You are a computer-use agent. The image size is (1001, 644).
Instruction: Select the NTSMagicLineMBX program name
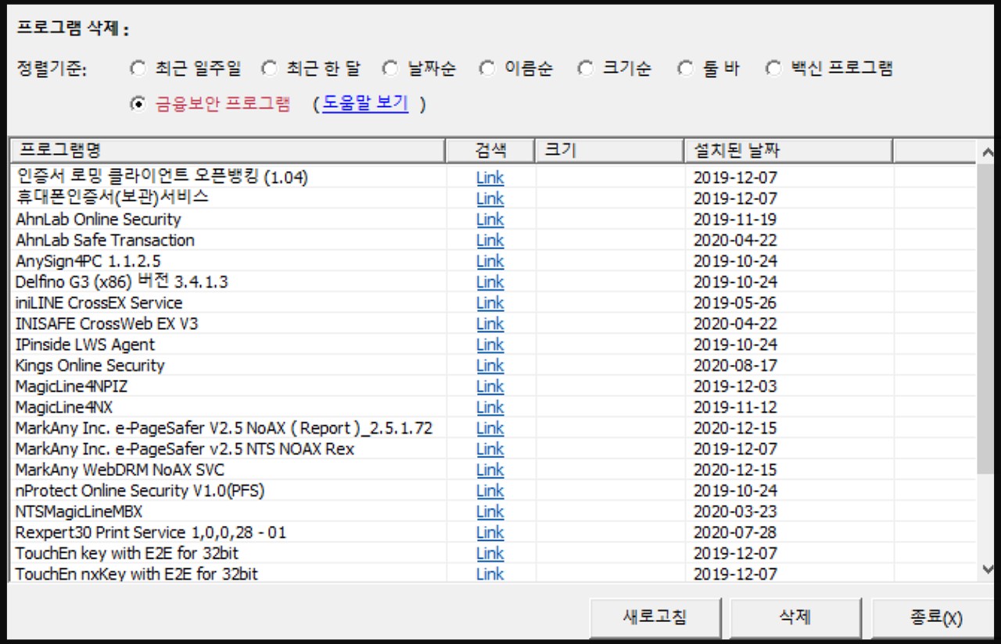79,512
